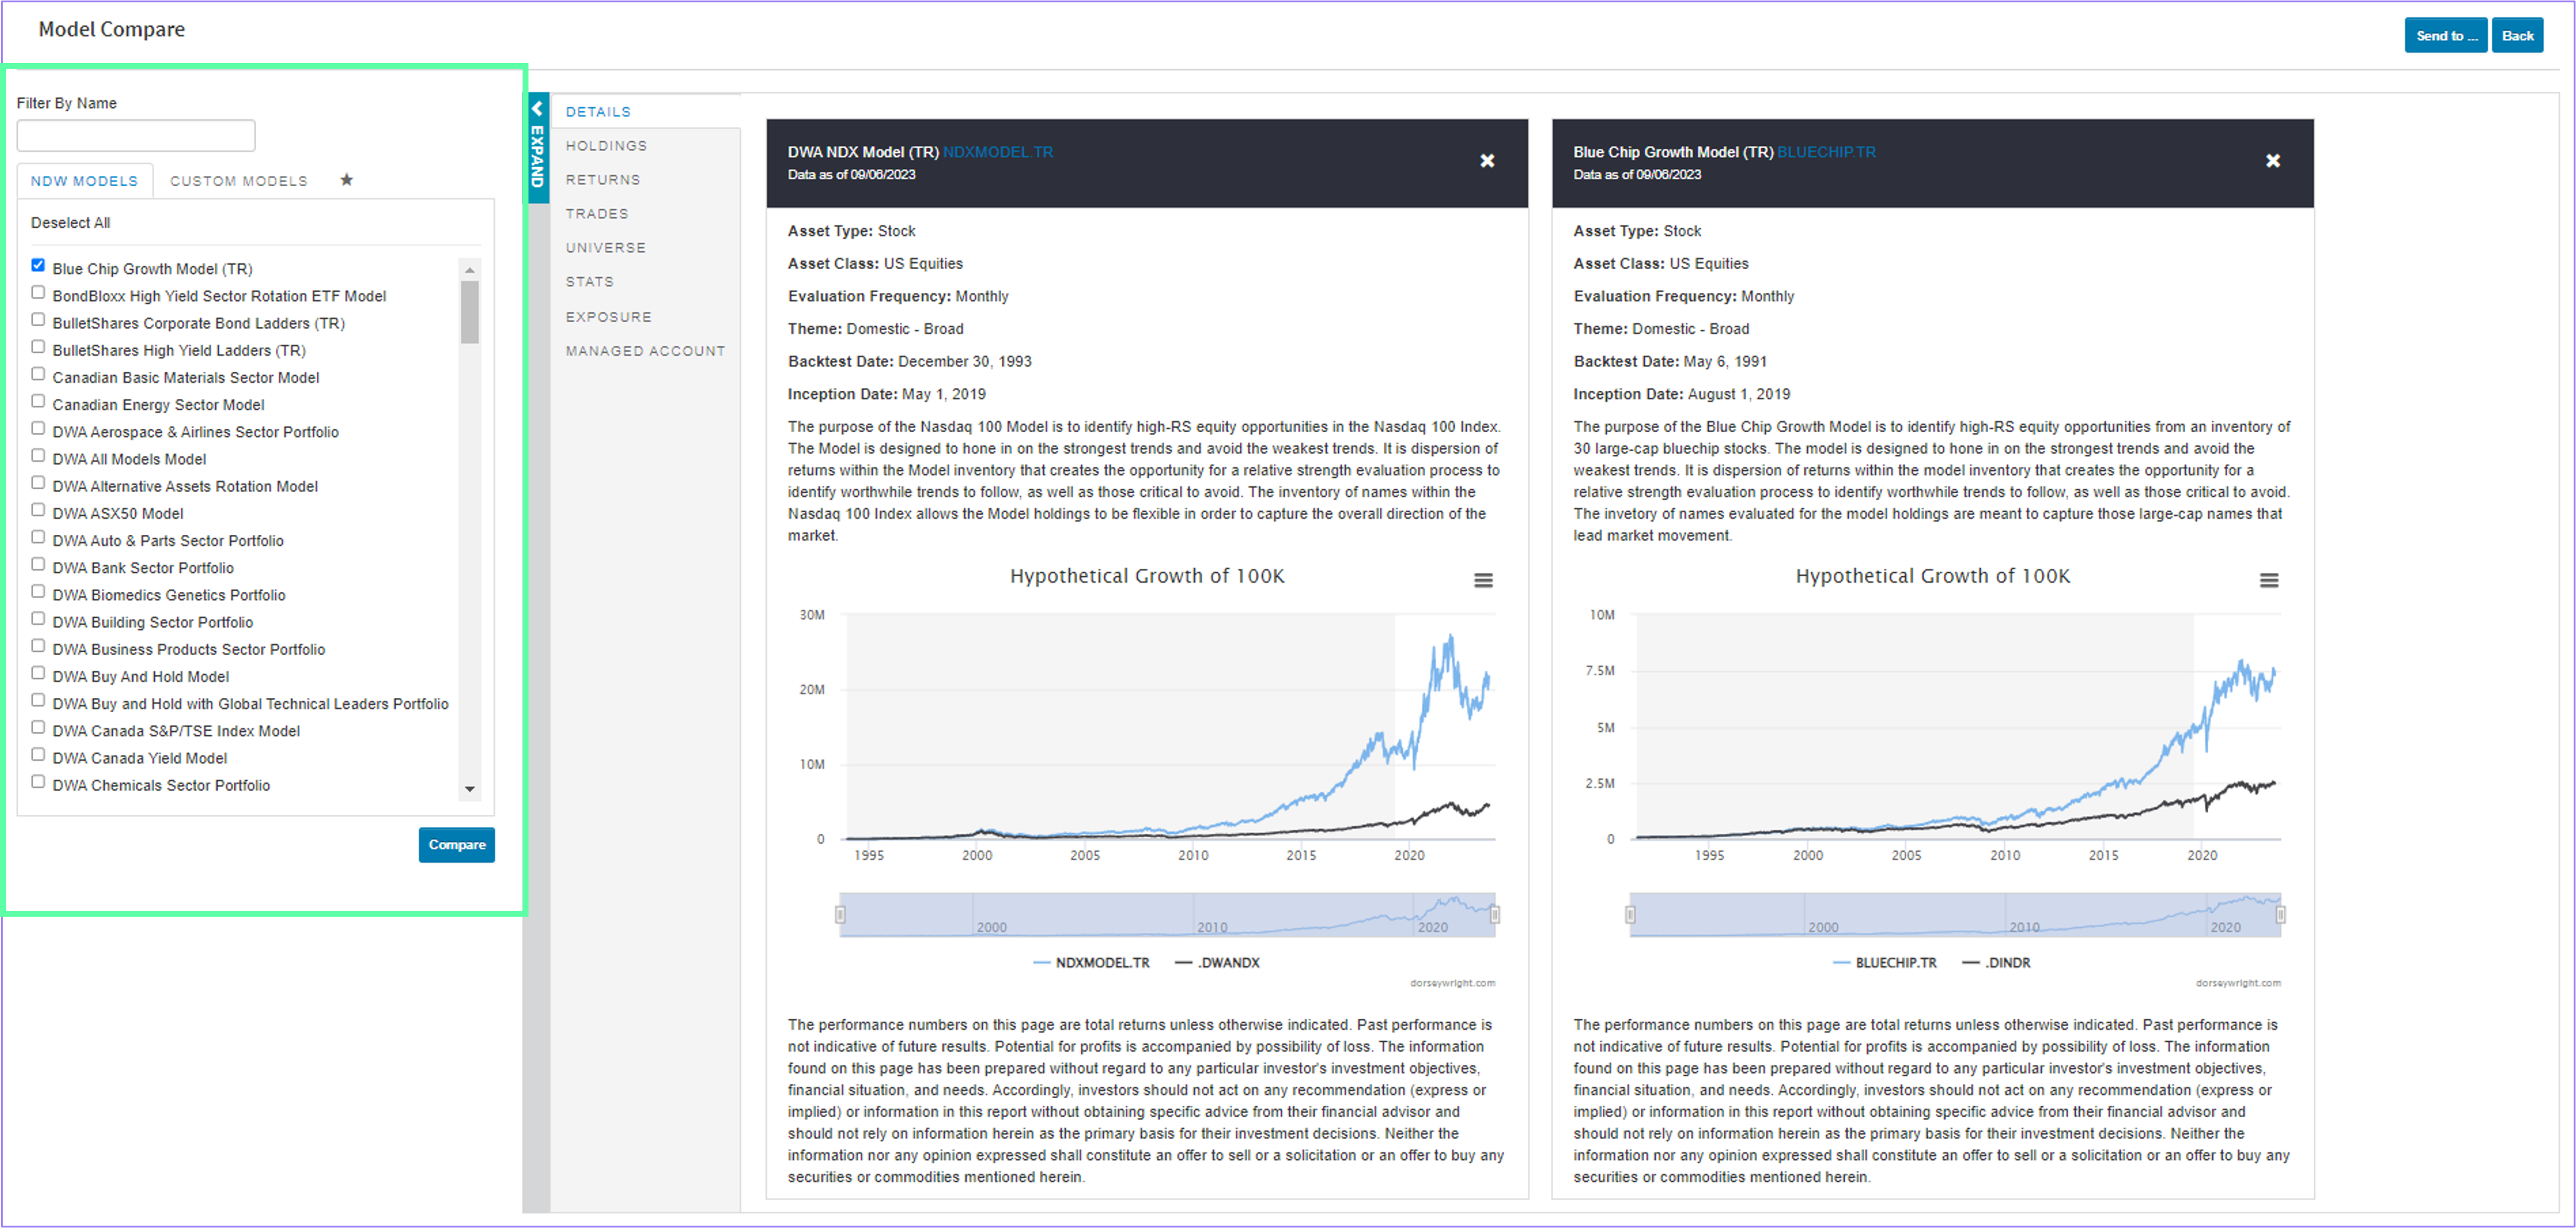Check DWA Buy and Hold Global Technical Leaders
The height and width of the screenshot is (1228, 2576).
[38, 700]
